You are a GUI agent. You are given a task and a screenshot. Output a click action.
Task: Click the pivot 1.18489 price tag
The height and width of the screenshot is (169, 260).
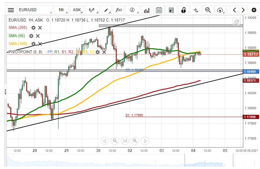251,72
